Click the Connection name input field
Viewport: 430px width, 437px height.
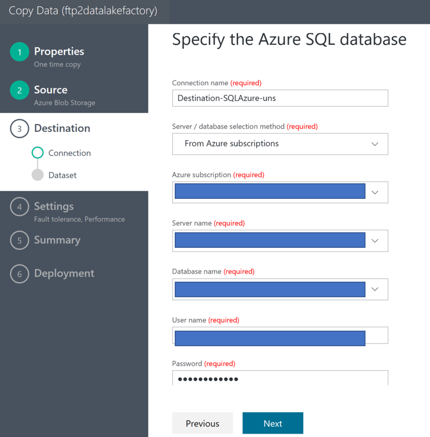[280, 98]
